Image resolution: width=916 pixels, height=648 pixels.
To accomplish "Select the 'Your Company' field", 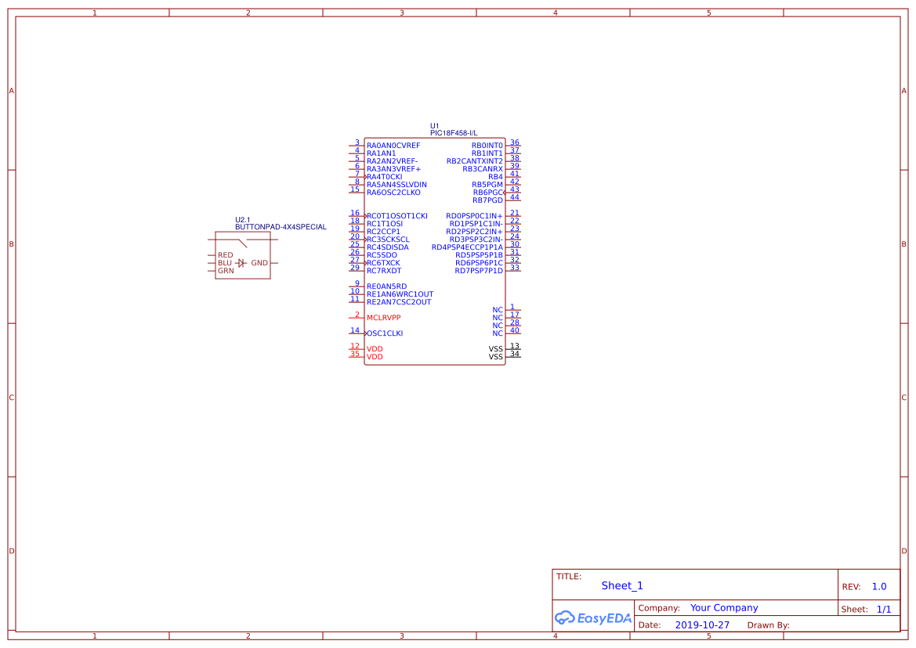I will tap(724, 608).
